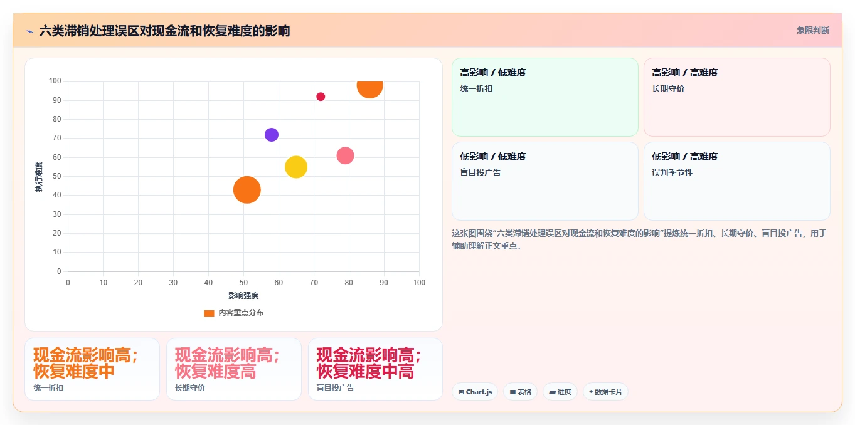Open the red 现金流影响高;恢复难度中高 card
855x425 pixels.
click(x=375, y=369)
